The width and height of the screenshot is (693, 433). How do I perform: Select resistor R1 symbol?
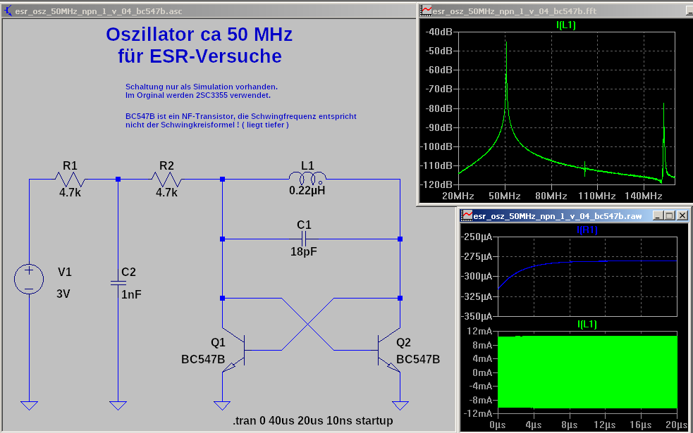point(70,180)
